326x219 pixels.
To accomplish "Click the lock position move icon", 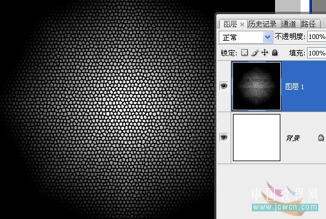I will (x=265, y=53).
